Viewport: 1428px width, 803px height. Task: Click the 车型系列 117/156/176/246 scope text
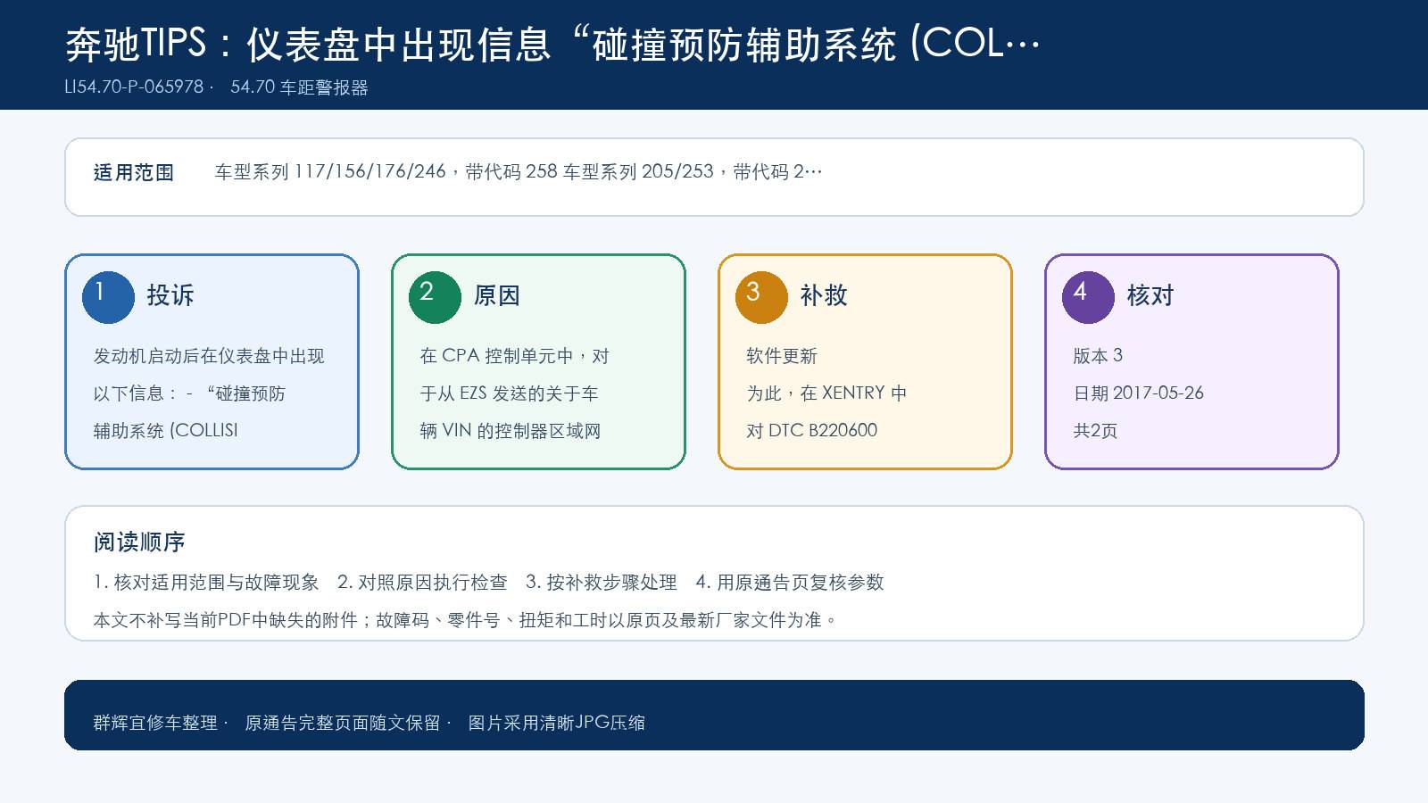pos(519,171)
